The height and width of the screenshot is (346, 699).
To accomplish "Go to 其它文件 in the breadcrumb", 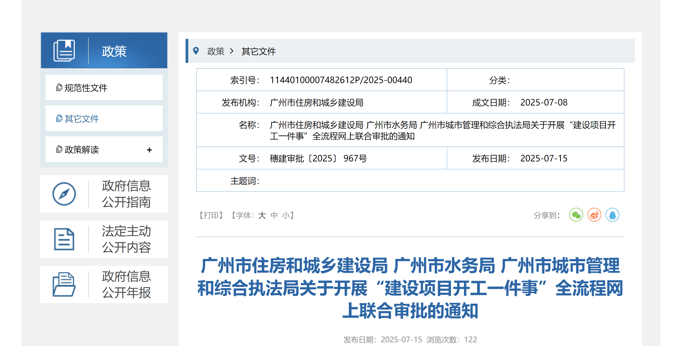I will [259, 51].
